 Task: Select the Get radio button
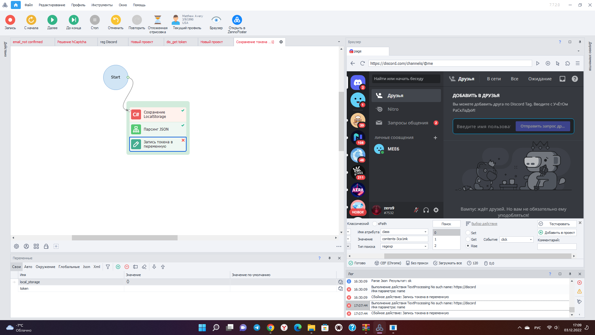[x=468, y=239]
